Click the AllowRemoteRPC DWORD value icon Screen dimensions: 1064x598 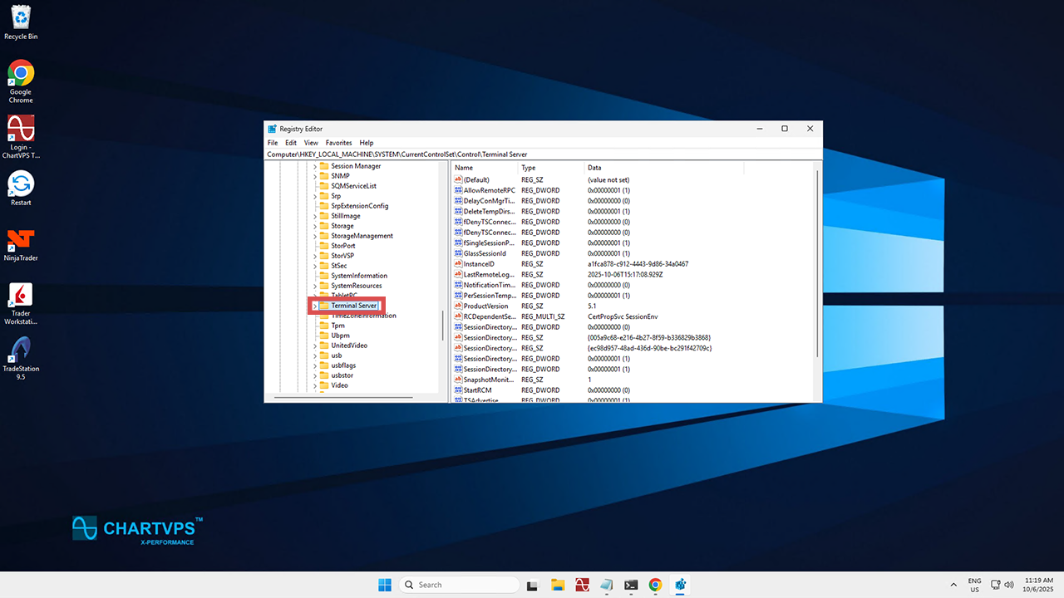[458, 190]
